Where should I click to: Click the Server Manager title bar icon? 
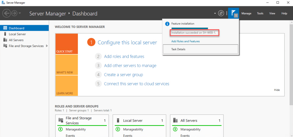[3, 3]
